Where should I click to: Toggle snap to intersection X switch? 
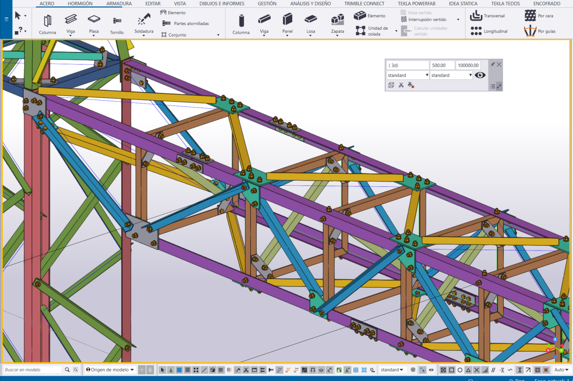tap(477, 370)
